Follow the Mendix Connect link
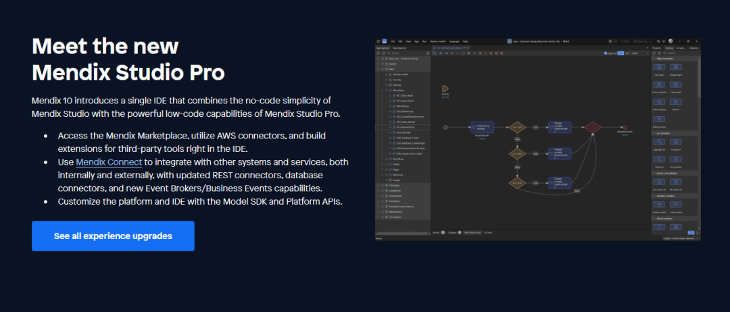Image resolution: width=730 pixels, height=312 pixels. click(109, 162)
